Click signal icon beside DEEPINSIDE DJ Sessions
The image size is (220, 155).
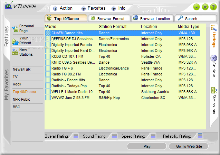click(48, 39)
